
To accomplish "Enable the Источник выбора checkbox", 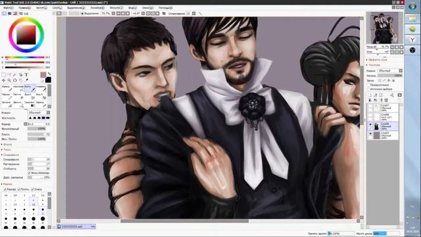I will (368, 89).
